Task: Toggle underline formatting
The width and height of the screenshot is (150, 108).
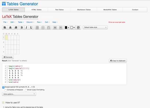Action: click(31, 28)
